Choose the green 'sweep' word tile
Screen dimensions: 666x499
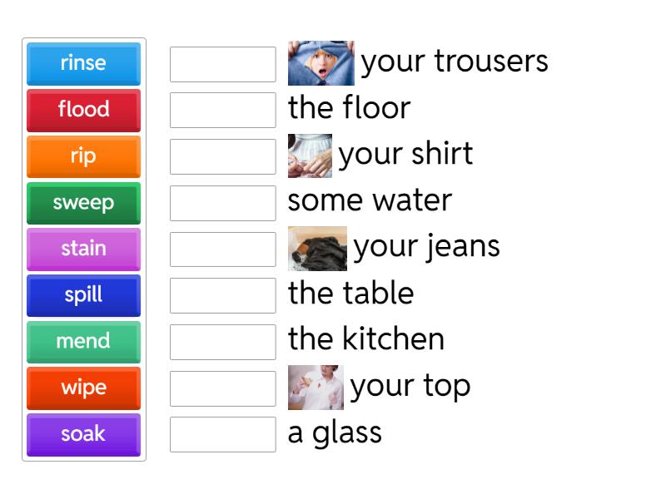pyautogui.click(x=83, y=203)
